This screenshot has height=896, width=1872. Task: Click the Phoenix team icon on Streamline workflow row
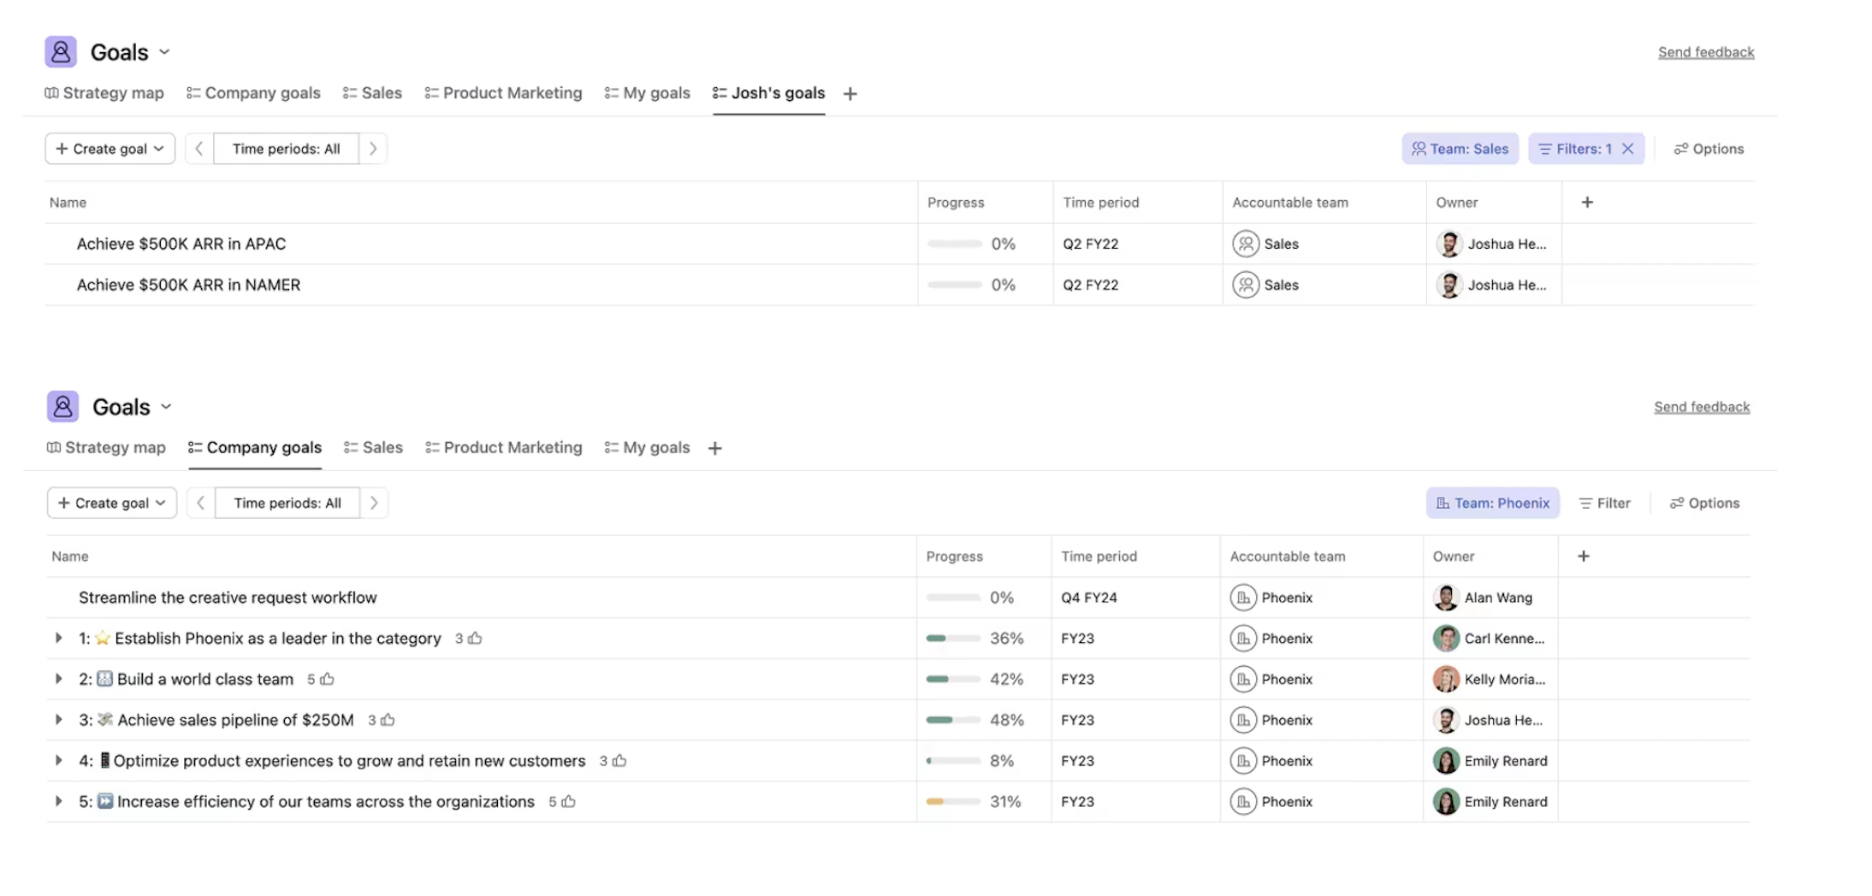(1245, 597)
